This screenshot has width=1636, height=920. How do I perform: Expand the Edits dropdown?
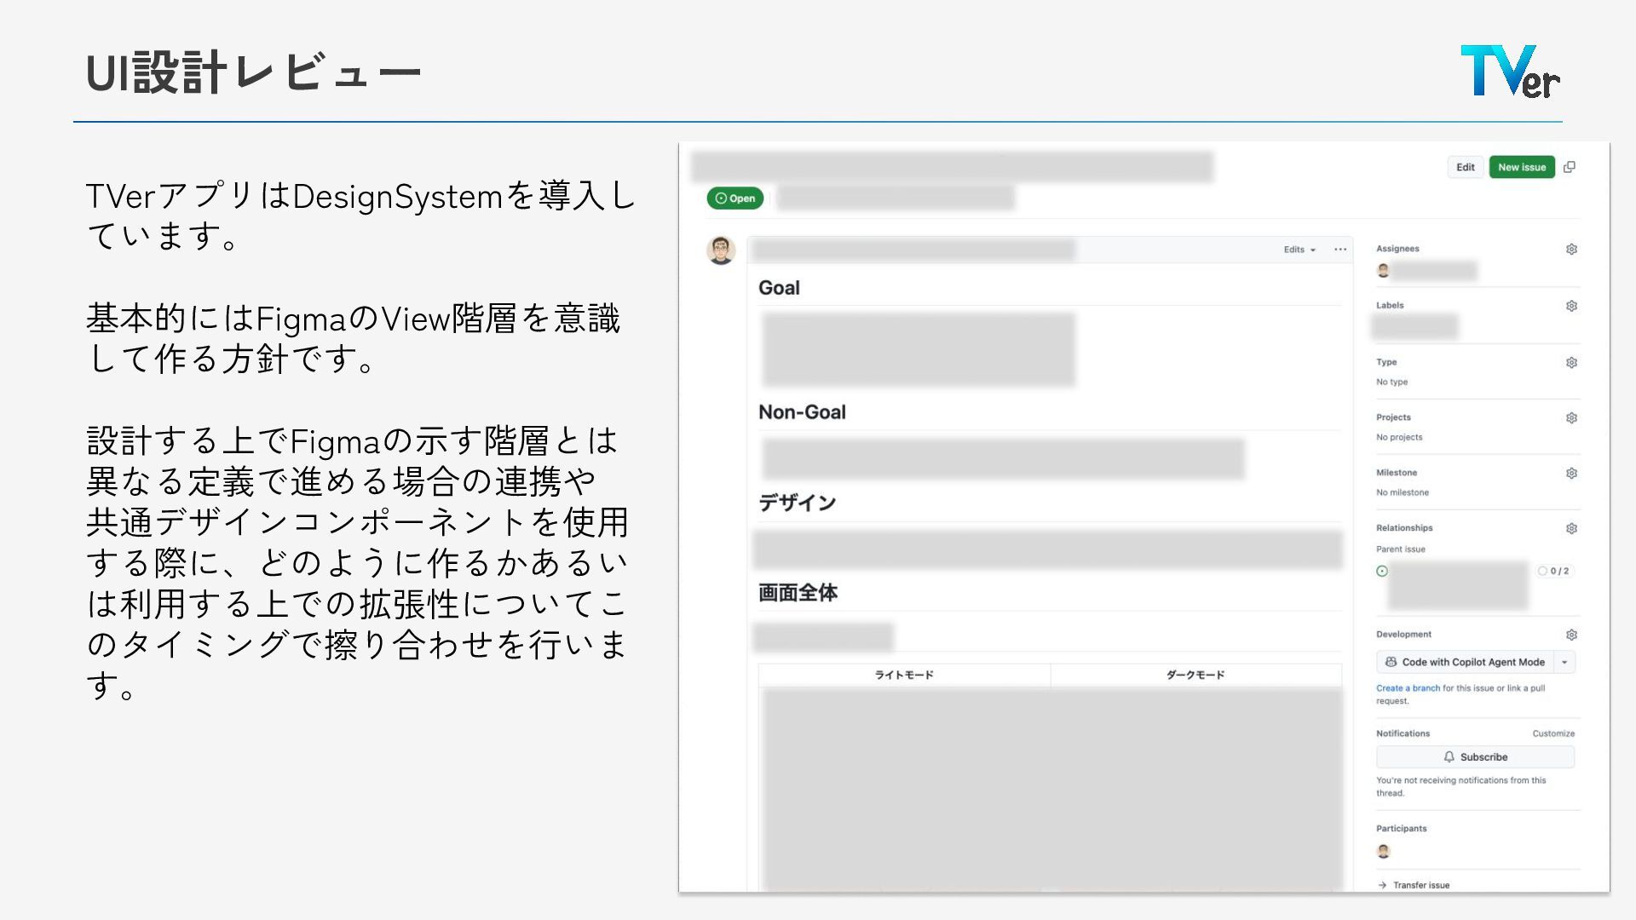pos(1299,250)
